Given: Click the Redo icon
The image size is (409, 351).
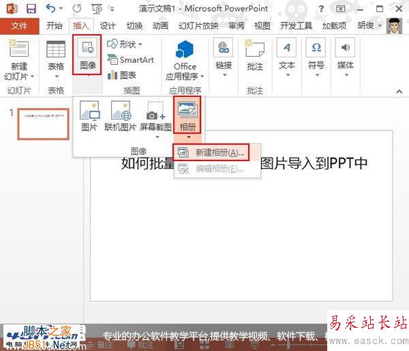Looking at the screenshot, I should pyautogui.click(x=77, y=9).
